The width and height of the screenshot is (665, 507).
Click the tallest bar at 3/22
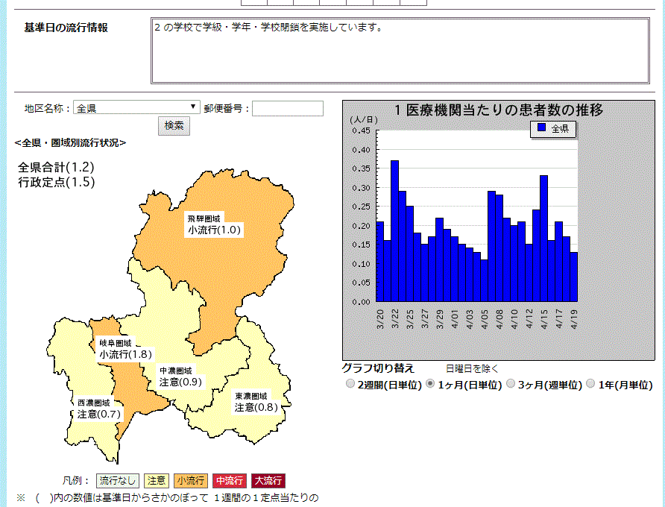click(x=394, y=231)
